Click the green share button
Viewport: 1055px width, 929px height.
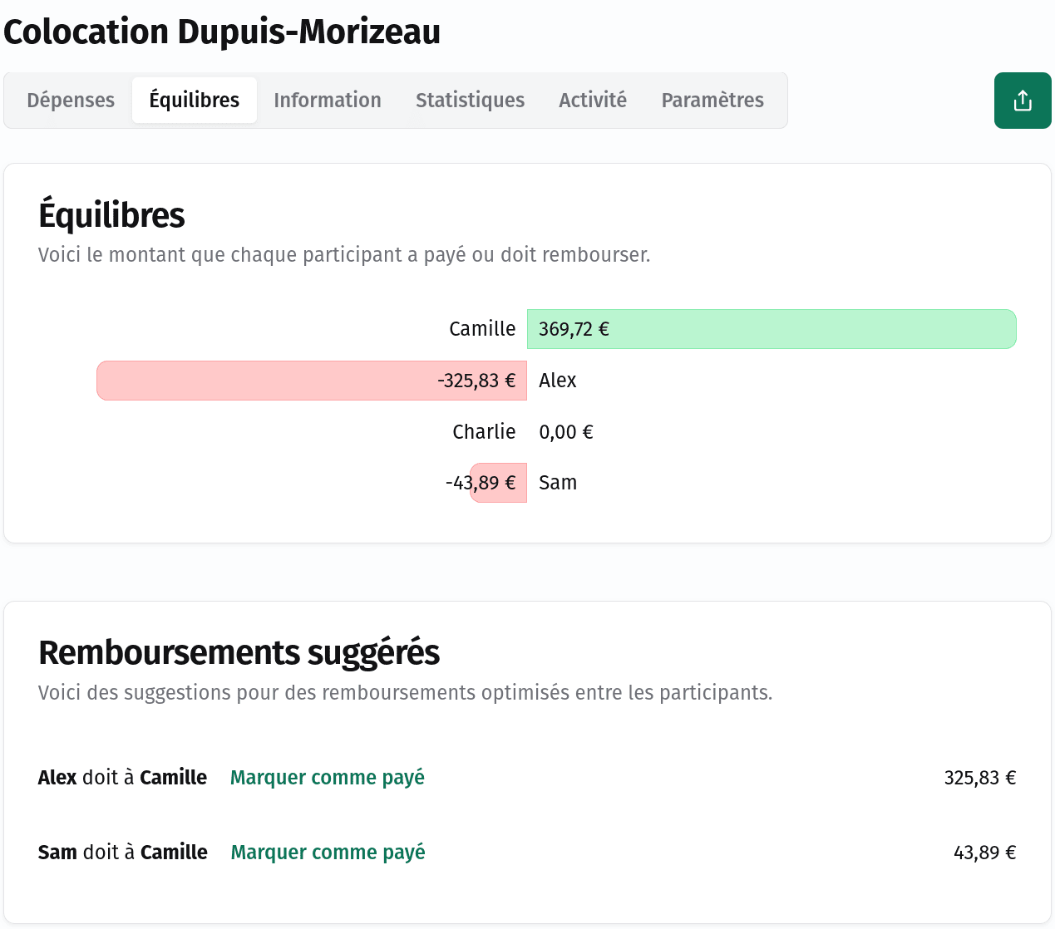(1022, 101)
